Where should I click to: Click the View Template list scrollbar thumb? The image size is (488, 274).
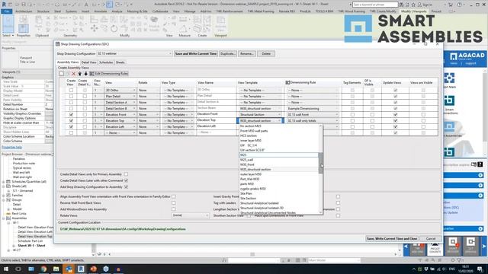320,163
